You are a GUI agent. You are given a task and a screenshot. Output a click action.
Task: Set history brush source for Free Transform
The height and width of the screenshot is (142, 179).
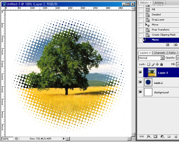click(x=141, y=30)
